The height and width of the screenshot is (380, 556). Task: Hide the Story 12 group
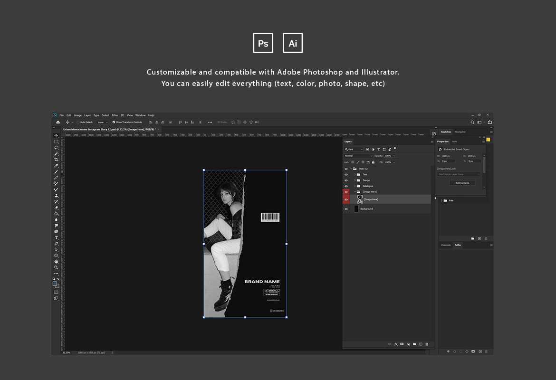tap(346, 169)
